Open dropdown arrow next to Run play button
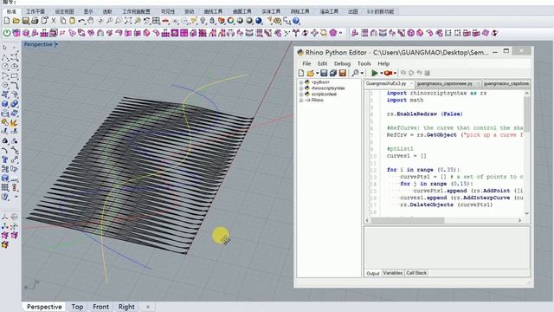Image resolution: width=554 pixels, height=312 pixels. pyautogui.click(x=381, y=74)
